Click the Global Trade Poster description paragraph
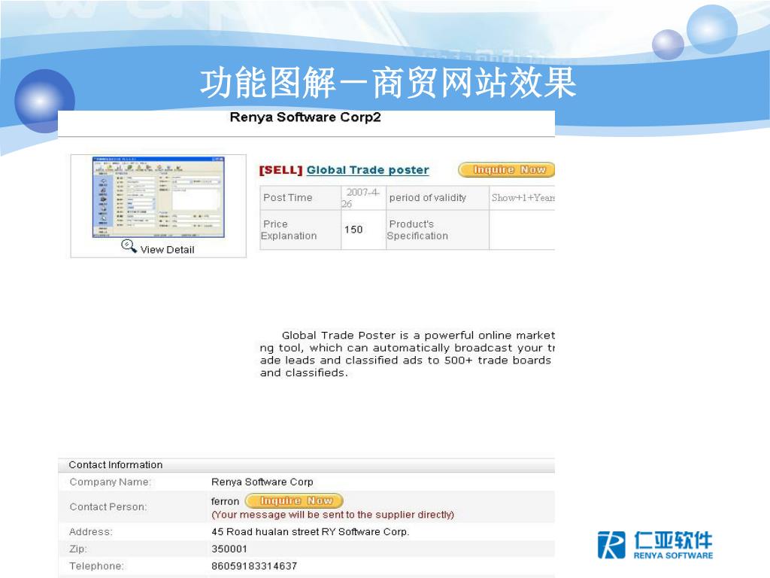770x578 pixels. (x=407, y=354)
